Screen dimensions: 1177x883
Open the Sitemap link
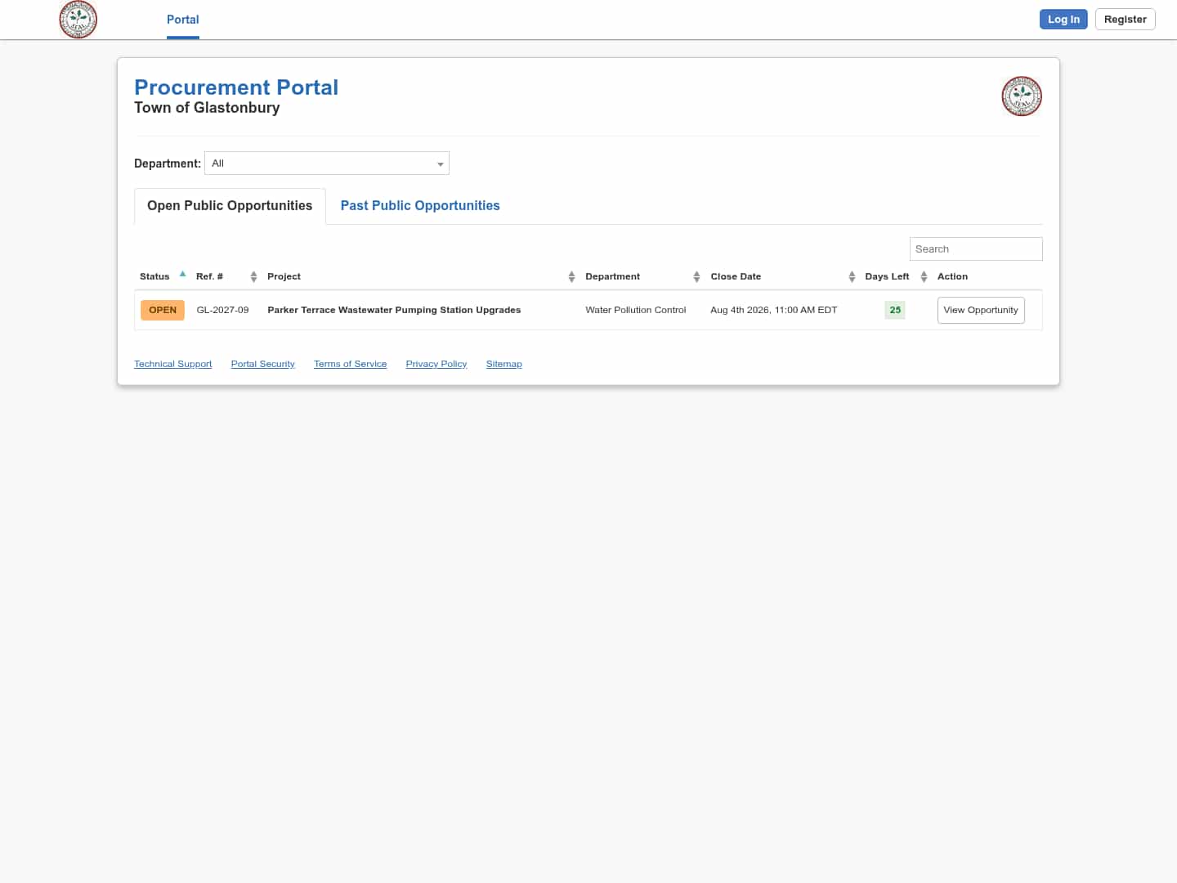pos(504,364)
